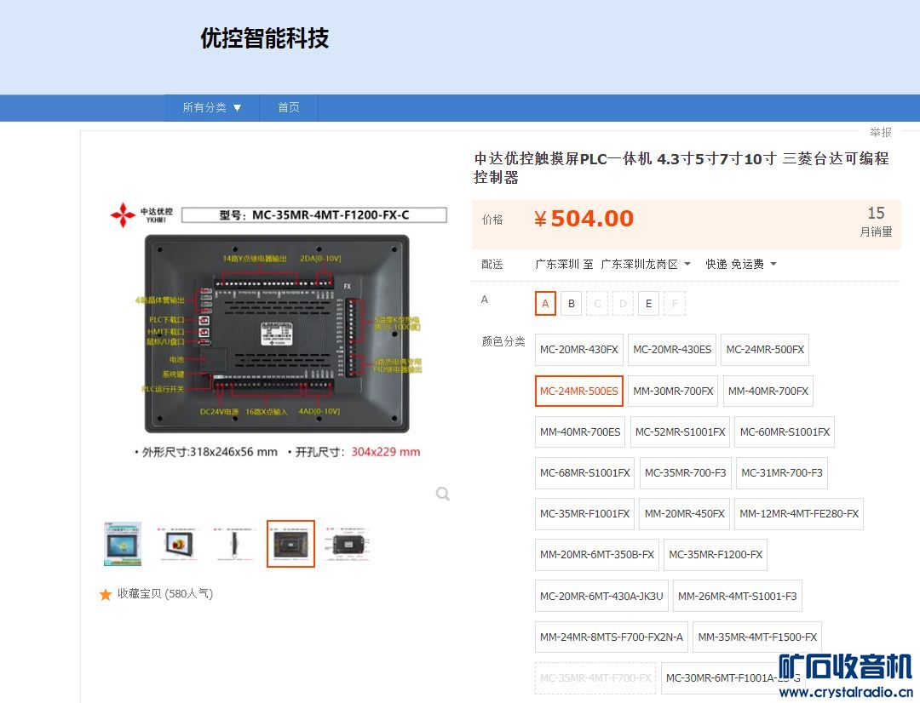
Task: Select variant MM-12MR-4MT-FE280-FX
Action: tap(798, 514)
